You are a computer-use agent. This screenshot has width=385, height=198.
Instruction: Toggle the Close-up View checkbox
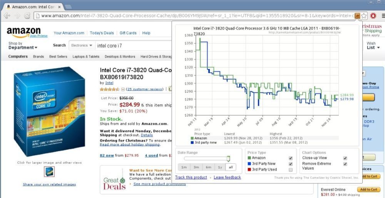pos(345,158)
